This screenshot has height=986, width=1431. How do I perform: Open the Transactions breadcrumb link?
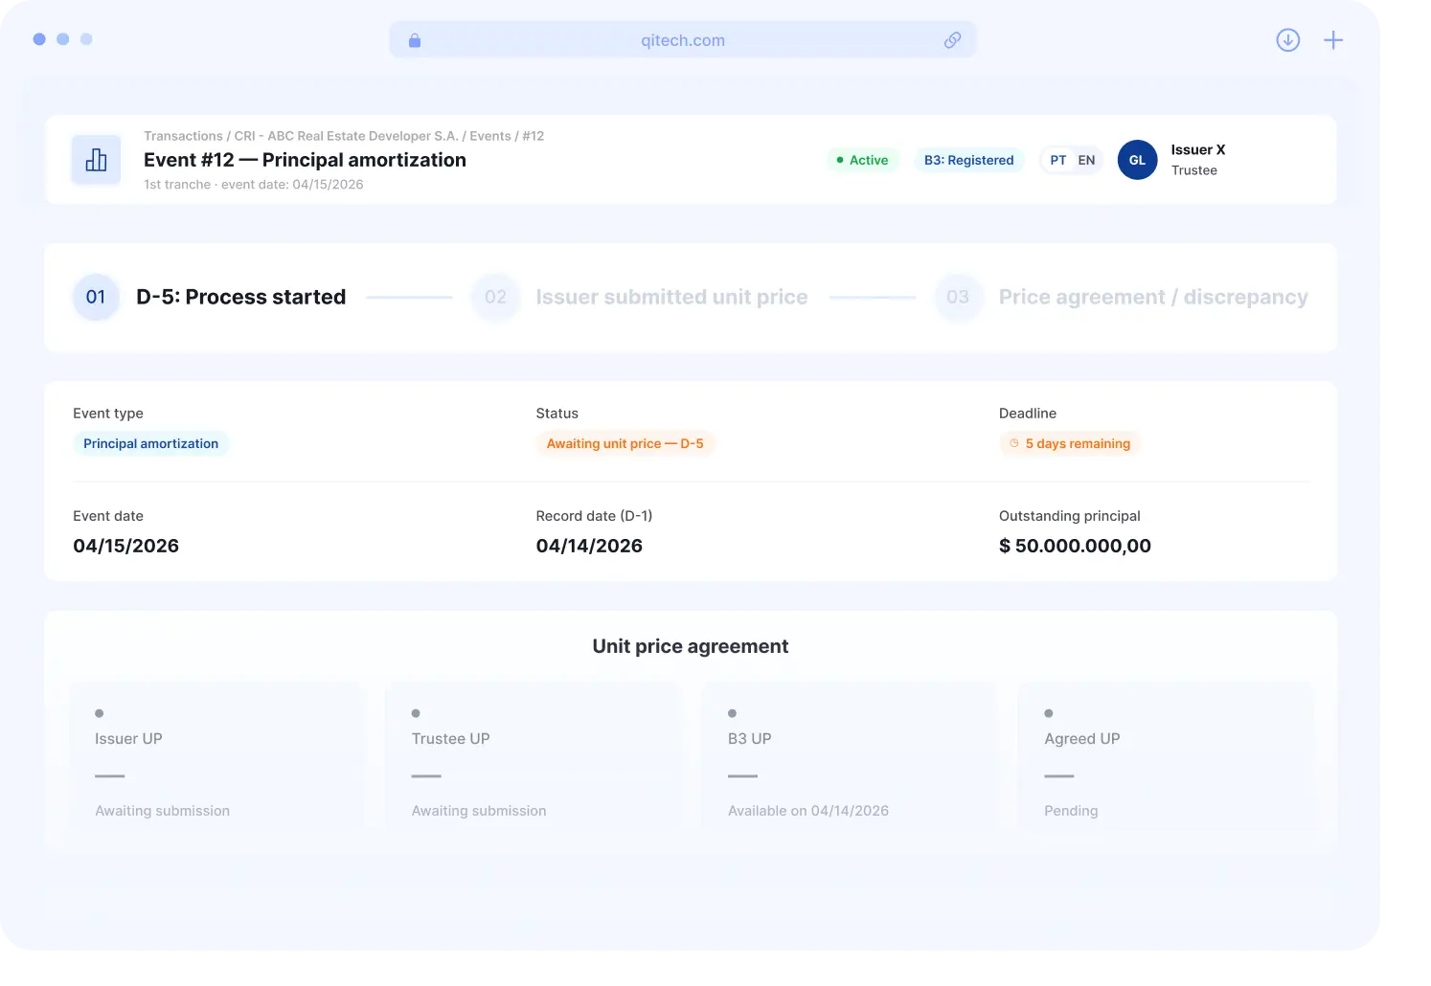[x=183, y=136]
